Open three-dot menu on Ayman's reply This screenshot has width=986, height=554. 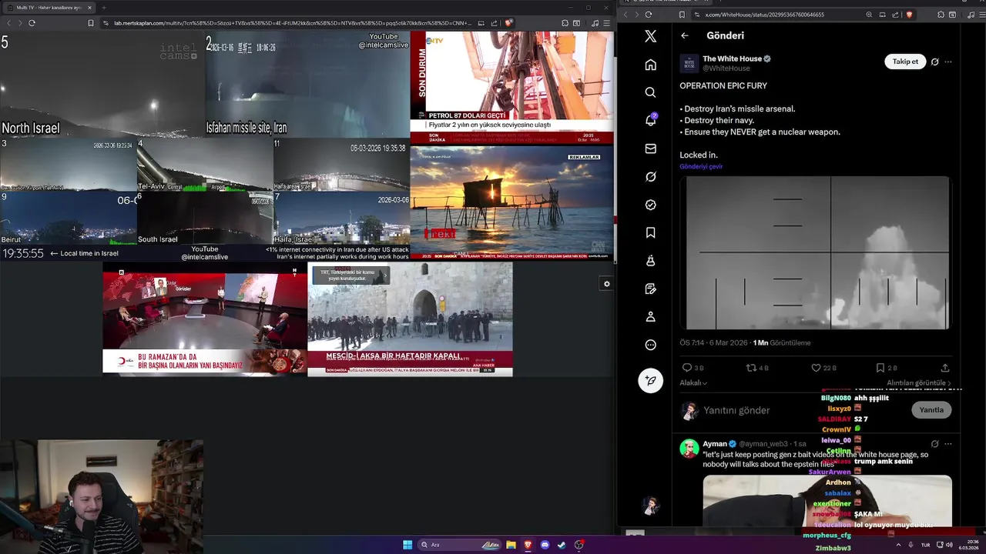click(948, 444)
